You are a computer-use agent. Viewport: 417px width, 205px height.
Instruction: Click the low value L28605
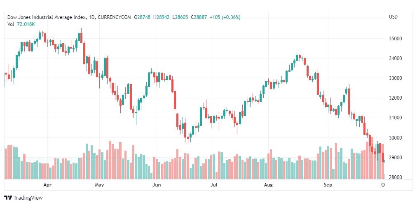(x=180, y=17)
